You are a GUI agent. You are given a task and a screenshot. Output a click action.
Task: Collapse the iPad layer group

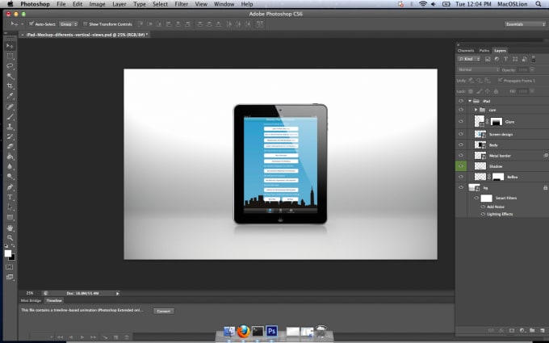coord(470,101)
